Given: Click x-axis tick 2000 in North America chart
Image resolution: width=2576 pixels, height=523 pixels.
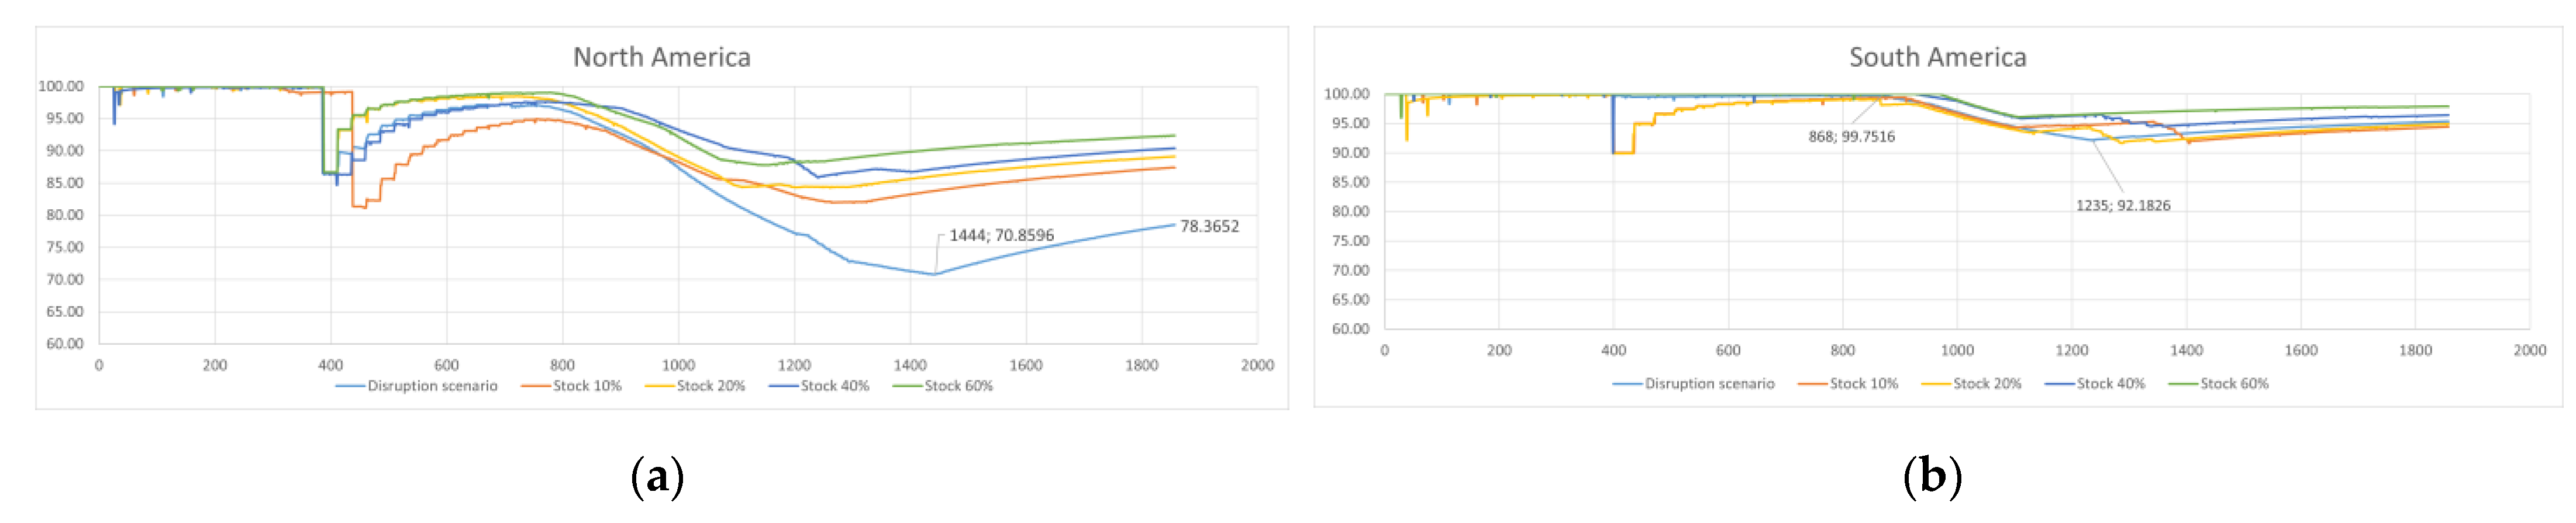Looking at the screenshot, I should point(1258,366).
